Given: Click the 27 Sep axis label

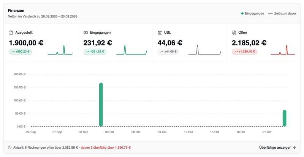Looking at the screenshot, I should (57, 132).
